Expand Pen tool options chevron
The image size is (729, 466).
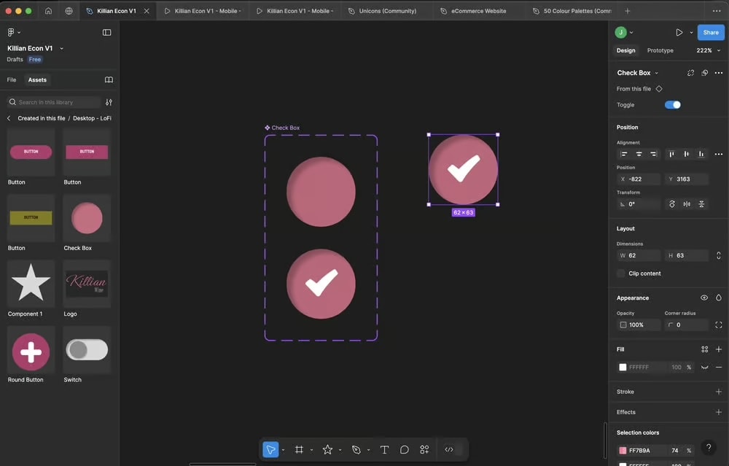[368, 450]
